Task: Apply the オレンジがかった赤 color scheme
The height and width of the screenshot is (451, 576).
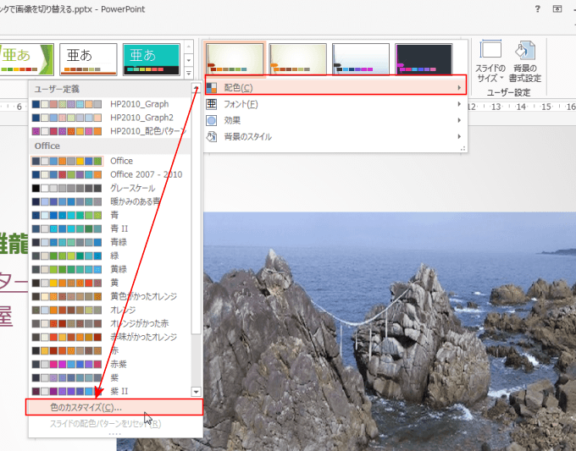Action: pyautogui.click(x=110, y=324)
